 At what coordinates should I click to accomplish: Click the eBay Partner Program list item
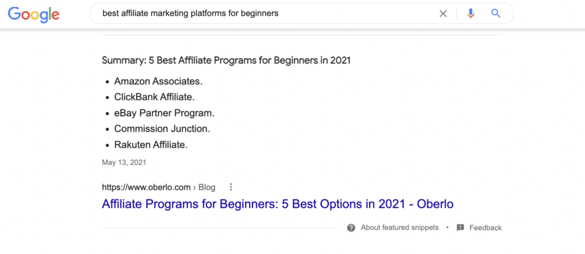(164, 113)
